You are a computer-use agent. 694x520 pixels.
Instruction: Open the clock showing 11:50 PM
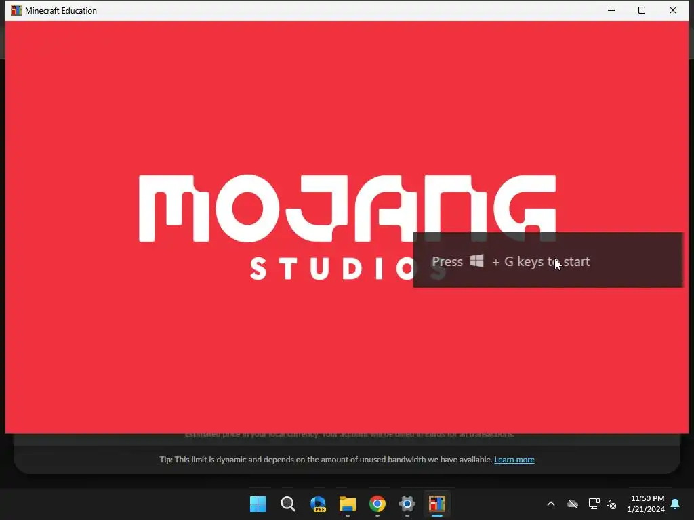click(646, 504)
